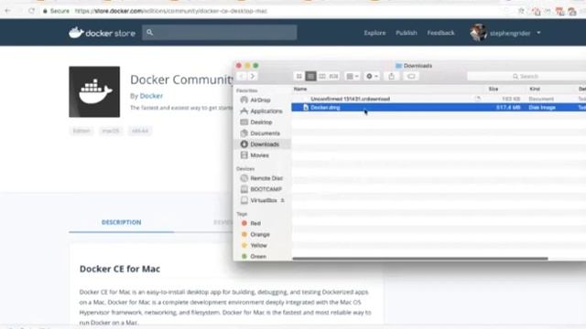The height and width of the screenshot is (329, 586).
Task: Bookmark this page with the star
Action: (x=521, y=11)
